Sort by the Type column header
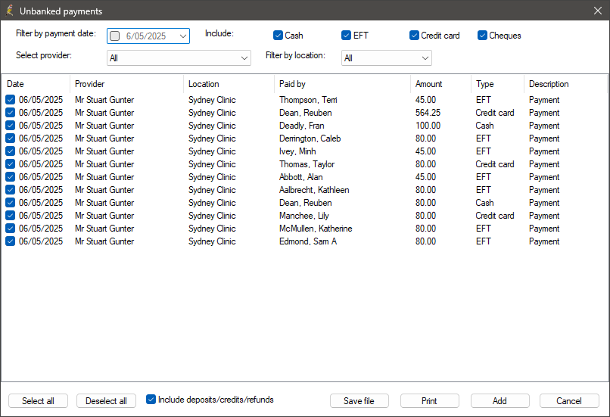Image resolution: width=610 pixels, height=417 pixels. [497, 84]
